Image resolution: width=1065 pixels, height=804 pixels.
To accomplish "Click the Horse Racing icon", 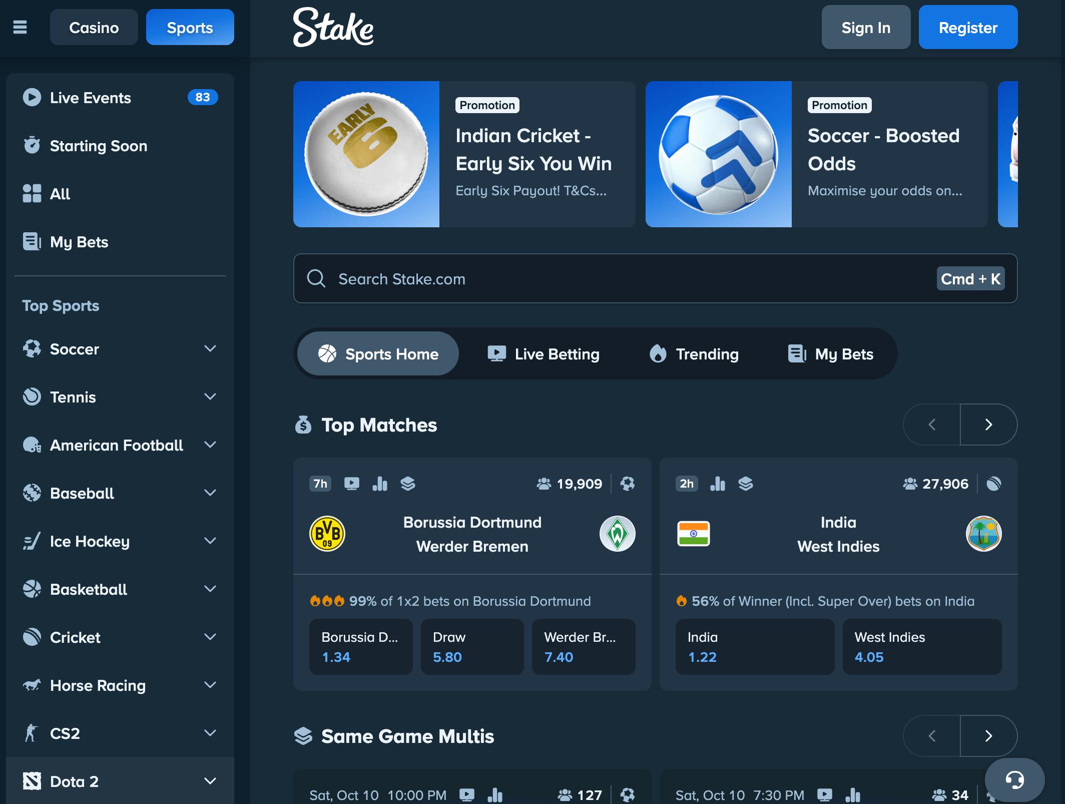I will coord(32,685).
